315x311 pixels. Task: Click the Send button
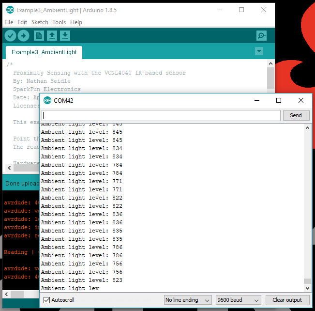[296, 115]
